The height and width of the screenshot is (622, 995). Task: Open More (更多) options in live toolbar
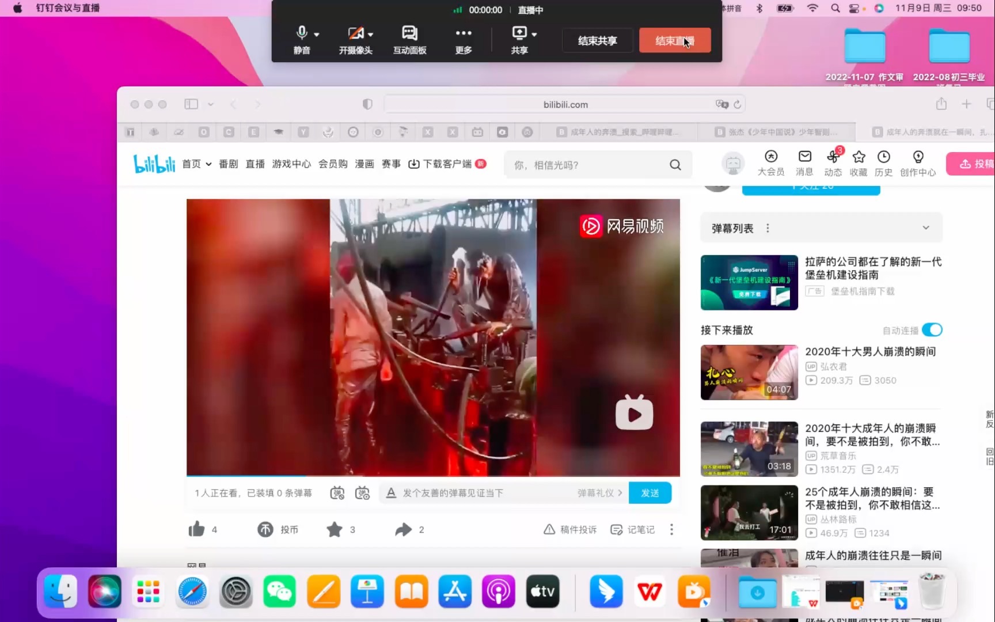coord(464,39)
